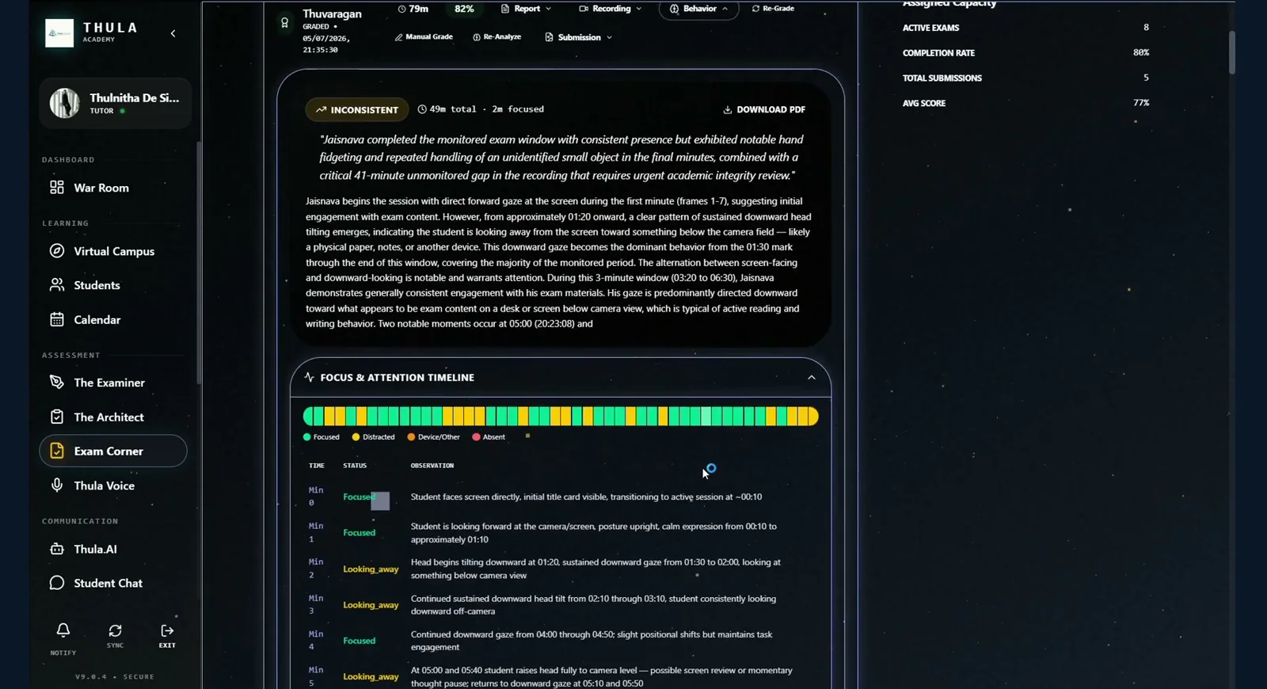1267x689 pixels.
Task: Click the Re-Grade button
Action: pos(773,9)
